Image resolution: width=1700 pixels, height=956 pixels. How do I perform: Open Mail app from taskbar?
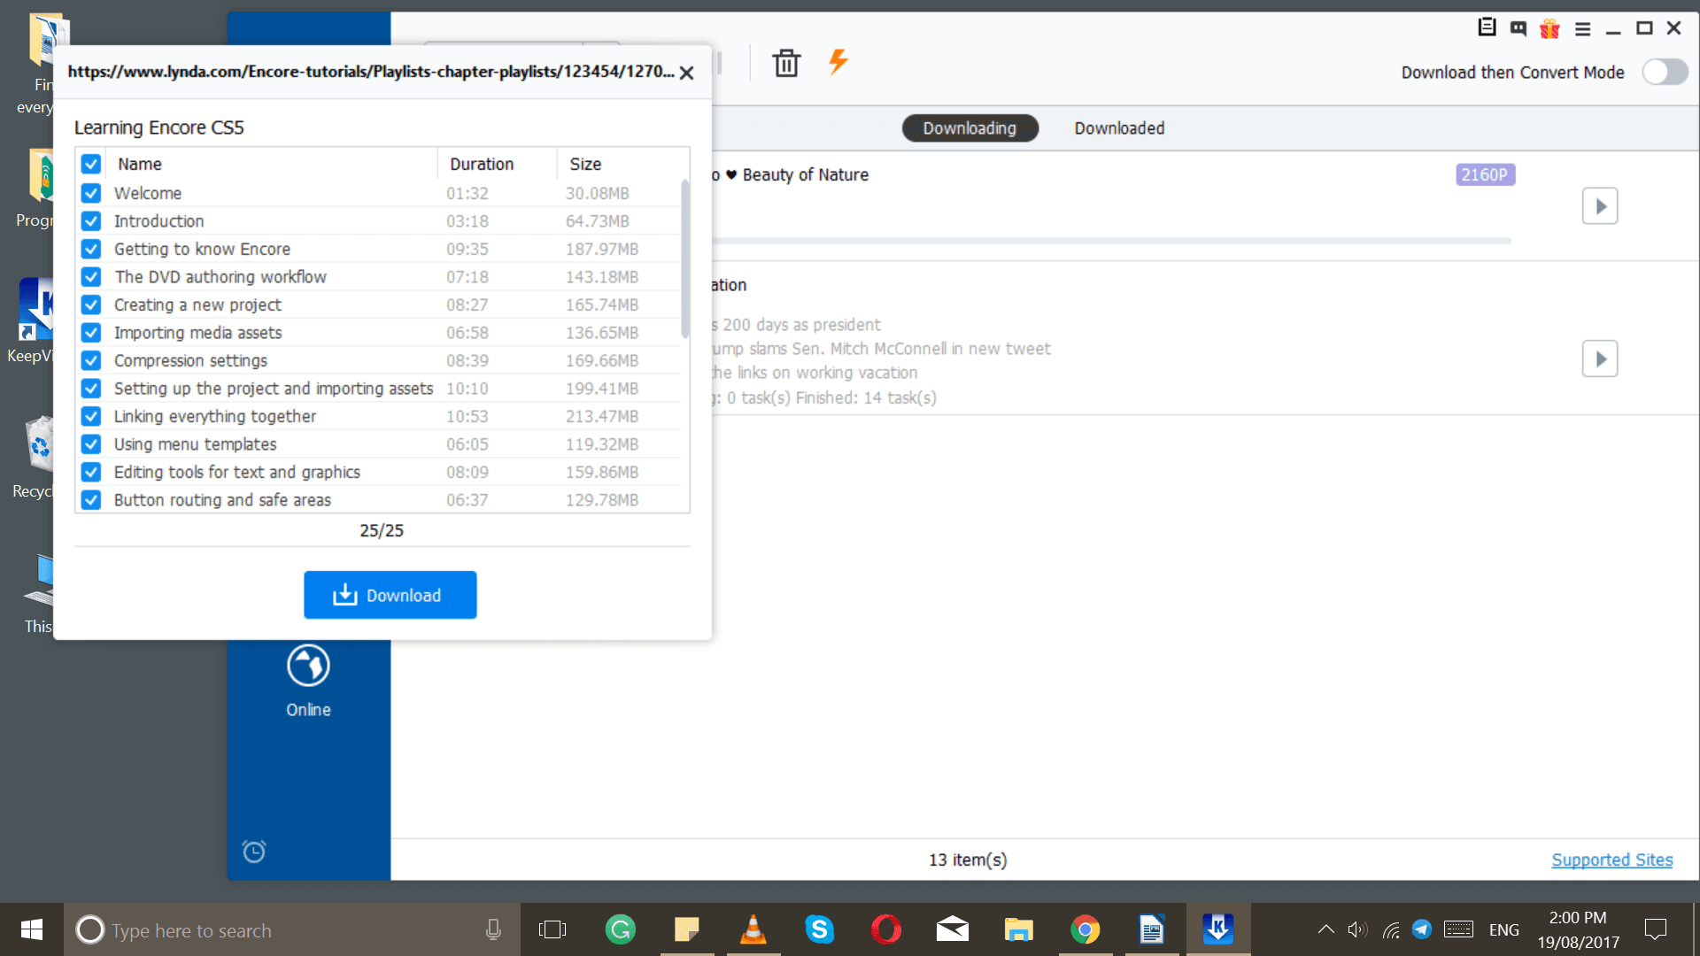953,929
